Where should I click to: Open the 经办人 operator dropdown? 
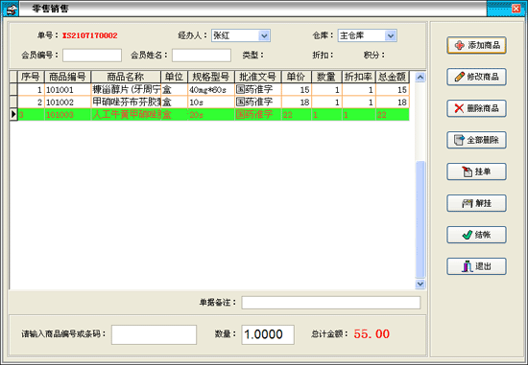tap(264, 35)
